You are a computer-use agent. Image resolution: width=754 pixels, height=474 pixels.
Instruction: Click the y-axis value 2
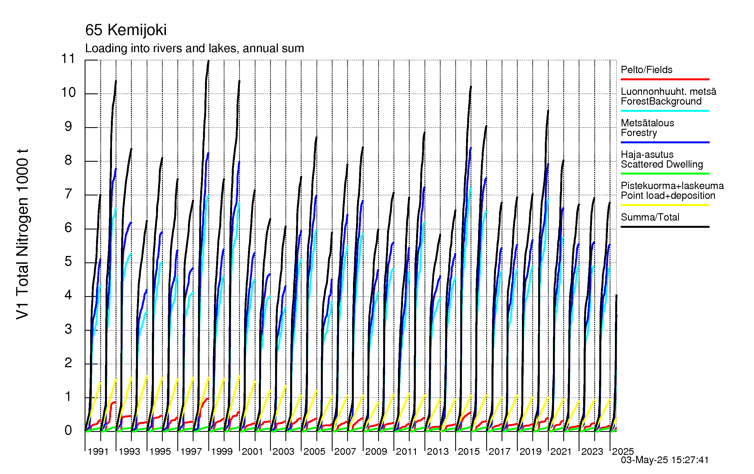68,363
